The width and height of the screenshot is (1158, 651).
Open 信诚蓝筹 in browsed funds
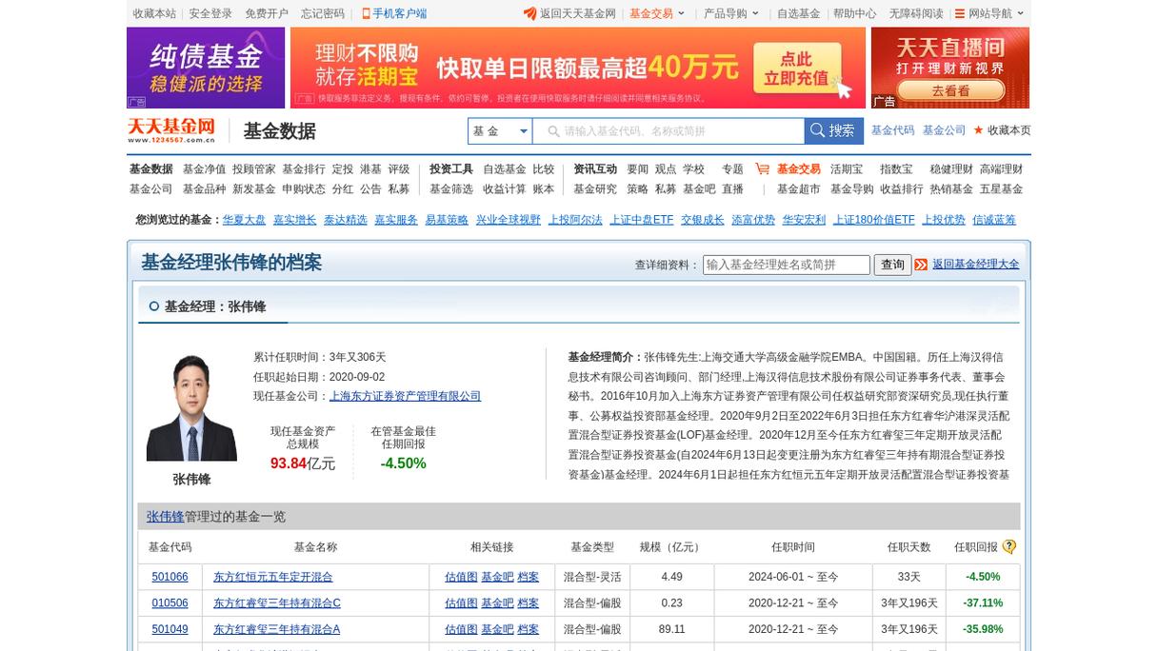coord(994,220)
